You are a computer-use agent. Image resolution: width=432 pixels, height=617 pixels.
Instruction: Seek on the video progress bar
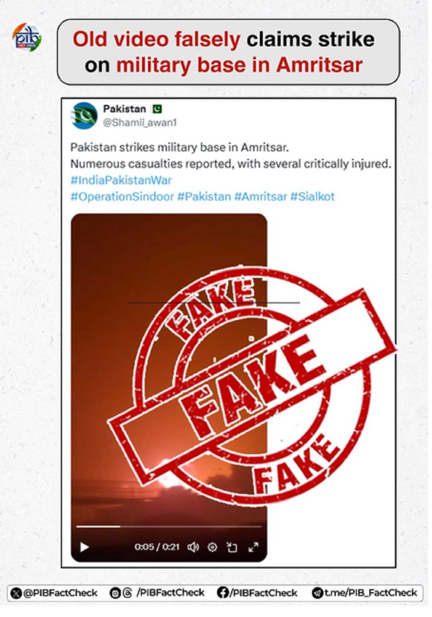click(169, 527)
